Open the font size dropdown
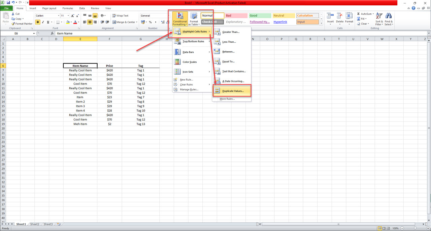The image size is (431, 231). click(68, 15)
